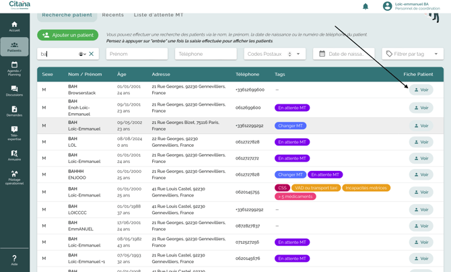Click the user profile avatar icon
The width and height of the screenshot is (451, 272).
tap(388, 6)
